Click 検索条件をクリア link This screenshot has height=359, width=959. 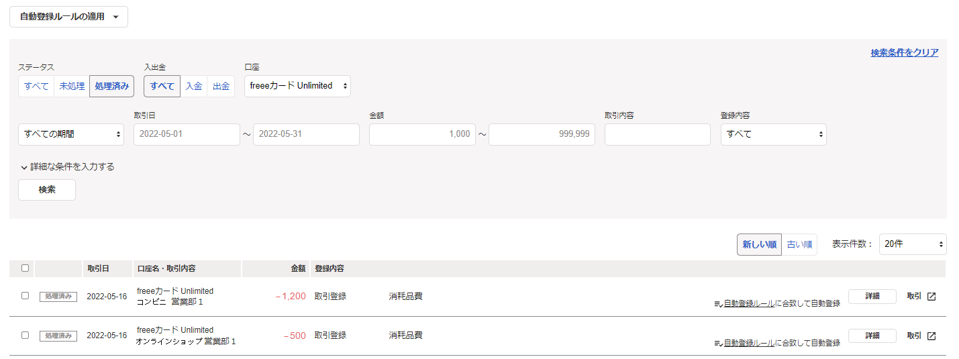click(x=904, y=52)
